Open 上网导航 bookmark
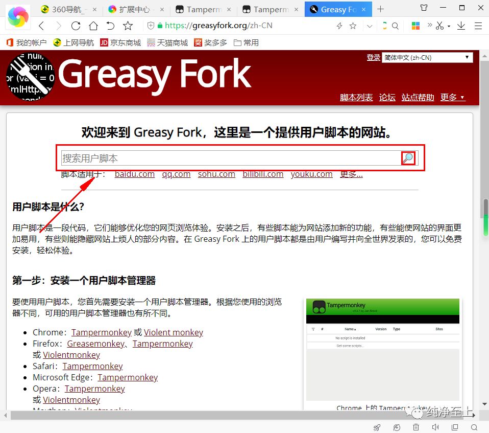The width and height of the screenshot is (489, 433). coord(74,42)
